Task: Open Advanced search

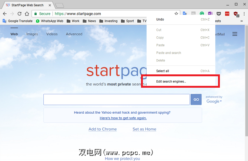Action: [x=74, y=34]
